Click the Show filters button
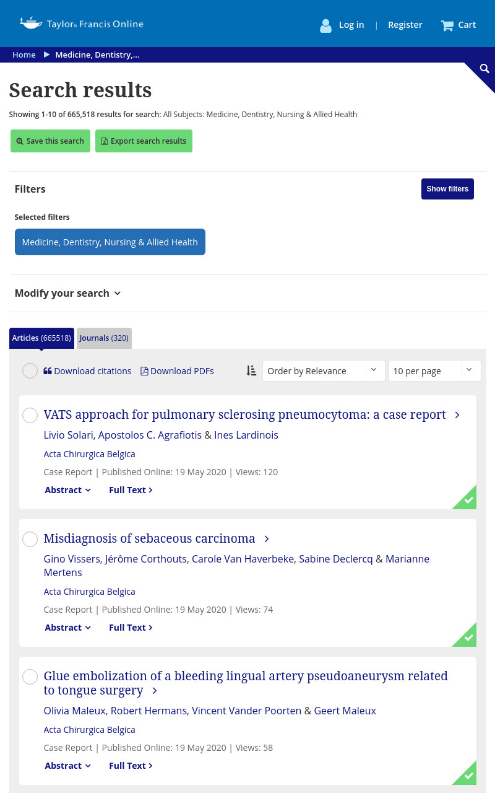 [447, 189]
